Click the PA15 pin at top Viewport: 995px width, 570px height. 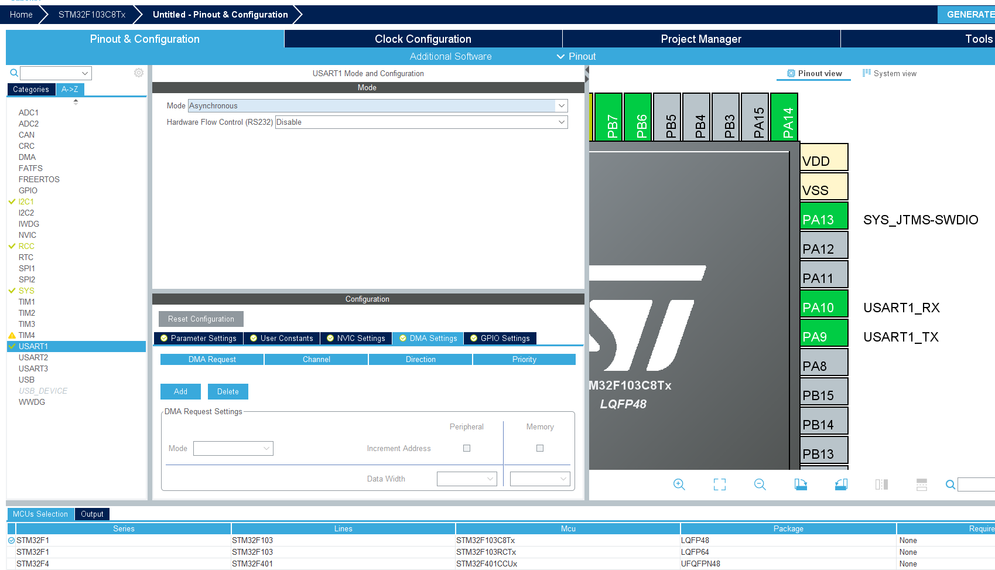(x=755, y=117)
